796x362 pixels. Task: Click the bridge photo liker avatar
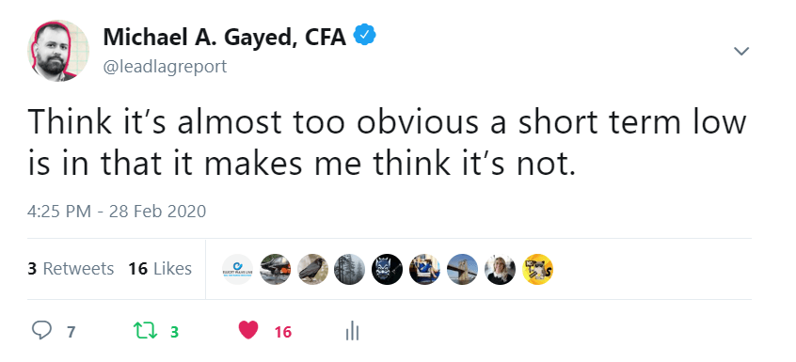click(x=463, y=269)
